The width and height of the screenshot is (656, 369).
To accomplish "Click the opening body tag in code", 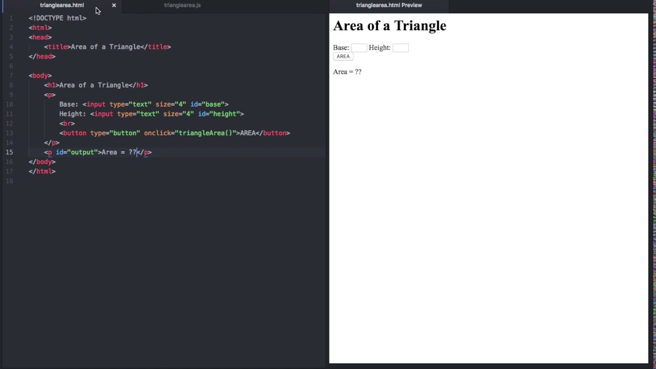I will [40, 75].
